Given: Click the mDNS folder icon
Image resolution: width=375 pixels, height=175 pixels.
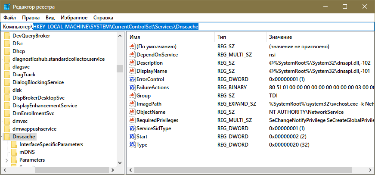Looking at the screenshot, I should tap(14, 152).
